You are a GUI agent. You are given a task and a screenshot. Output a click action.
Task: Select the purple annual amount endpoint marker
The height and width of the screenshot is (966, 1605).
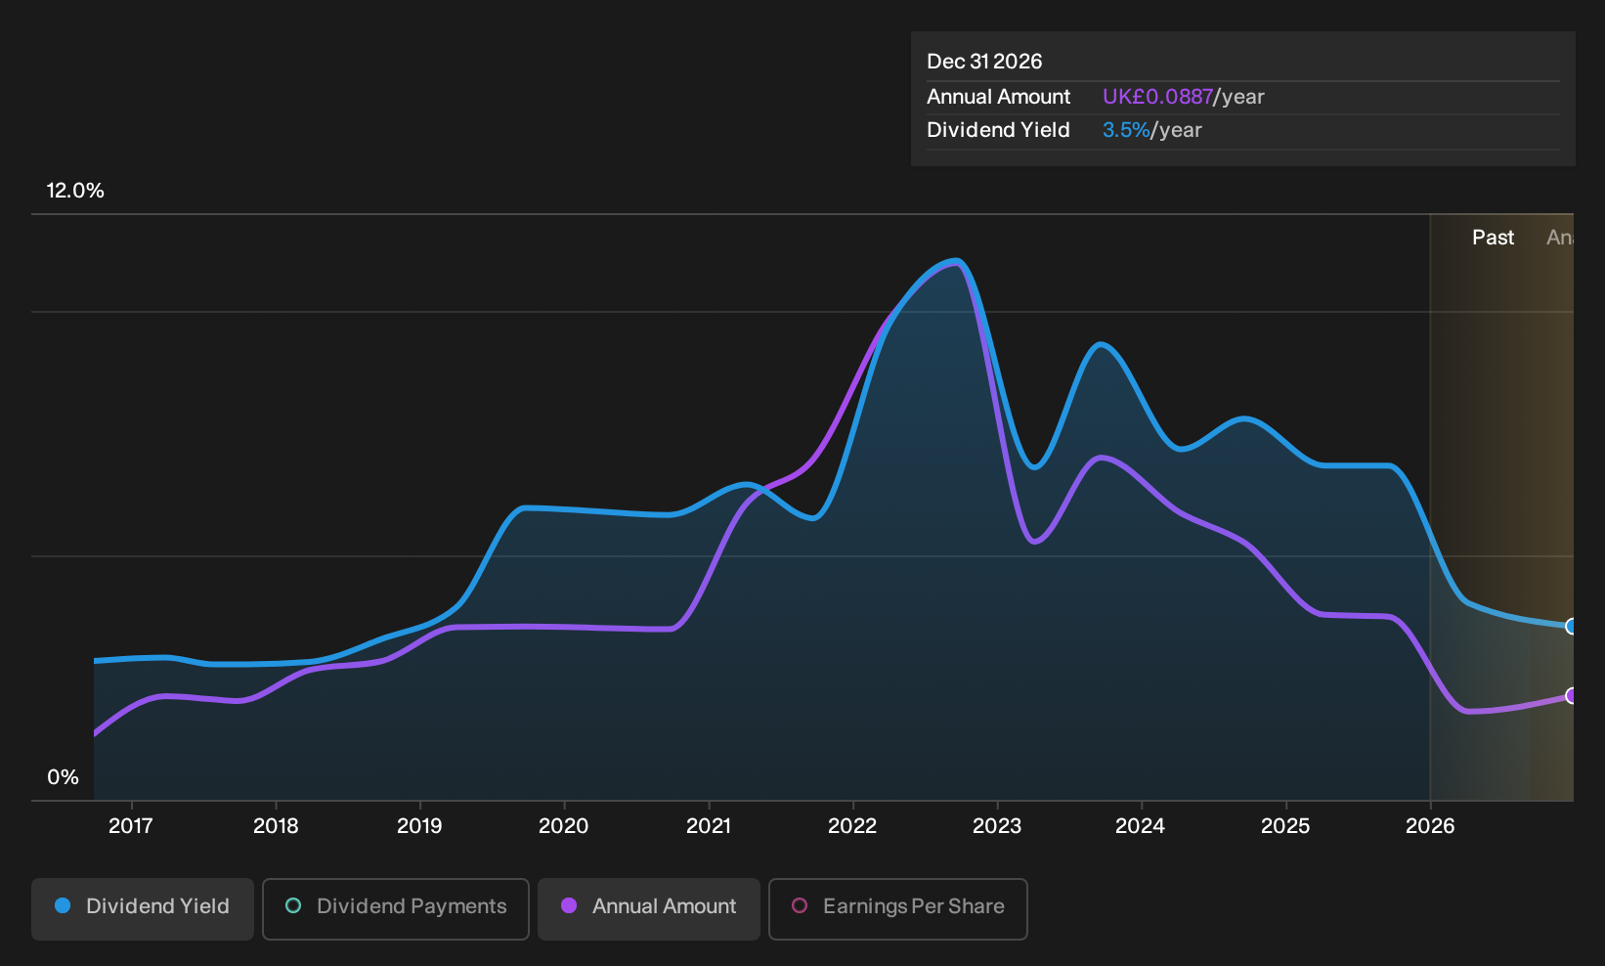click(1571, 695)
